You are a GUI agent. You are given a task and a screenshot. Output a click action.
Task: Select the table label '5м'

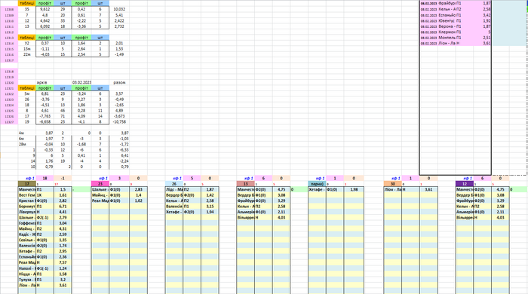[x=27, y=93]
